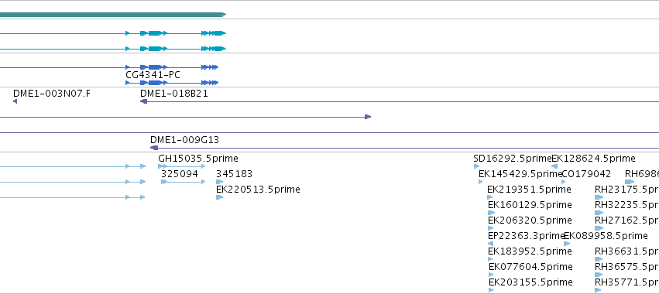
Task: Click the 345183 feature label
Action: tap(234, 174)
